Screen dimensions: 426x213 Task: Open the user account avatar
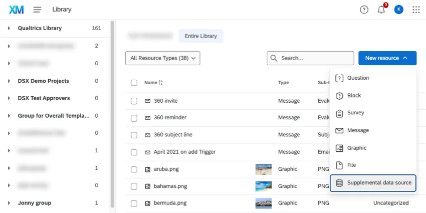pyautogui.click(x=399, y=10)
